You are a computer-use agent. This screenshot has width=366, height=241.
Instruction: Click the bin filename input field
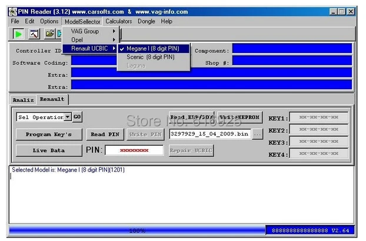pos(210,134)
